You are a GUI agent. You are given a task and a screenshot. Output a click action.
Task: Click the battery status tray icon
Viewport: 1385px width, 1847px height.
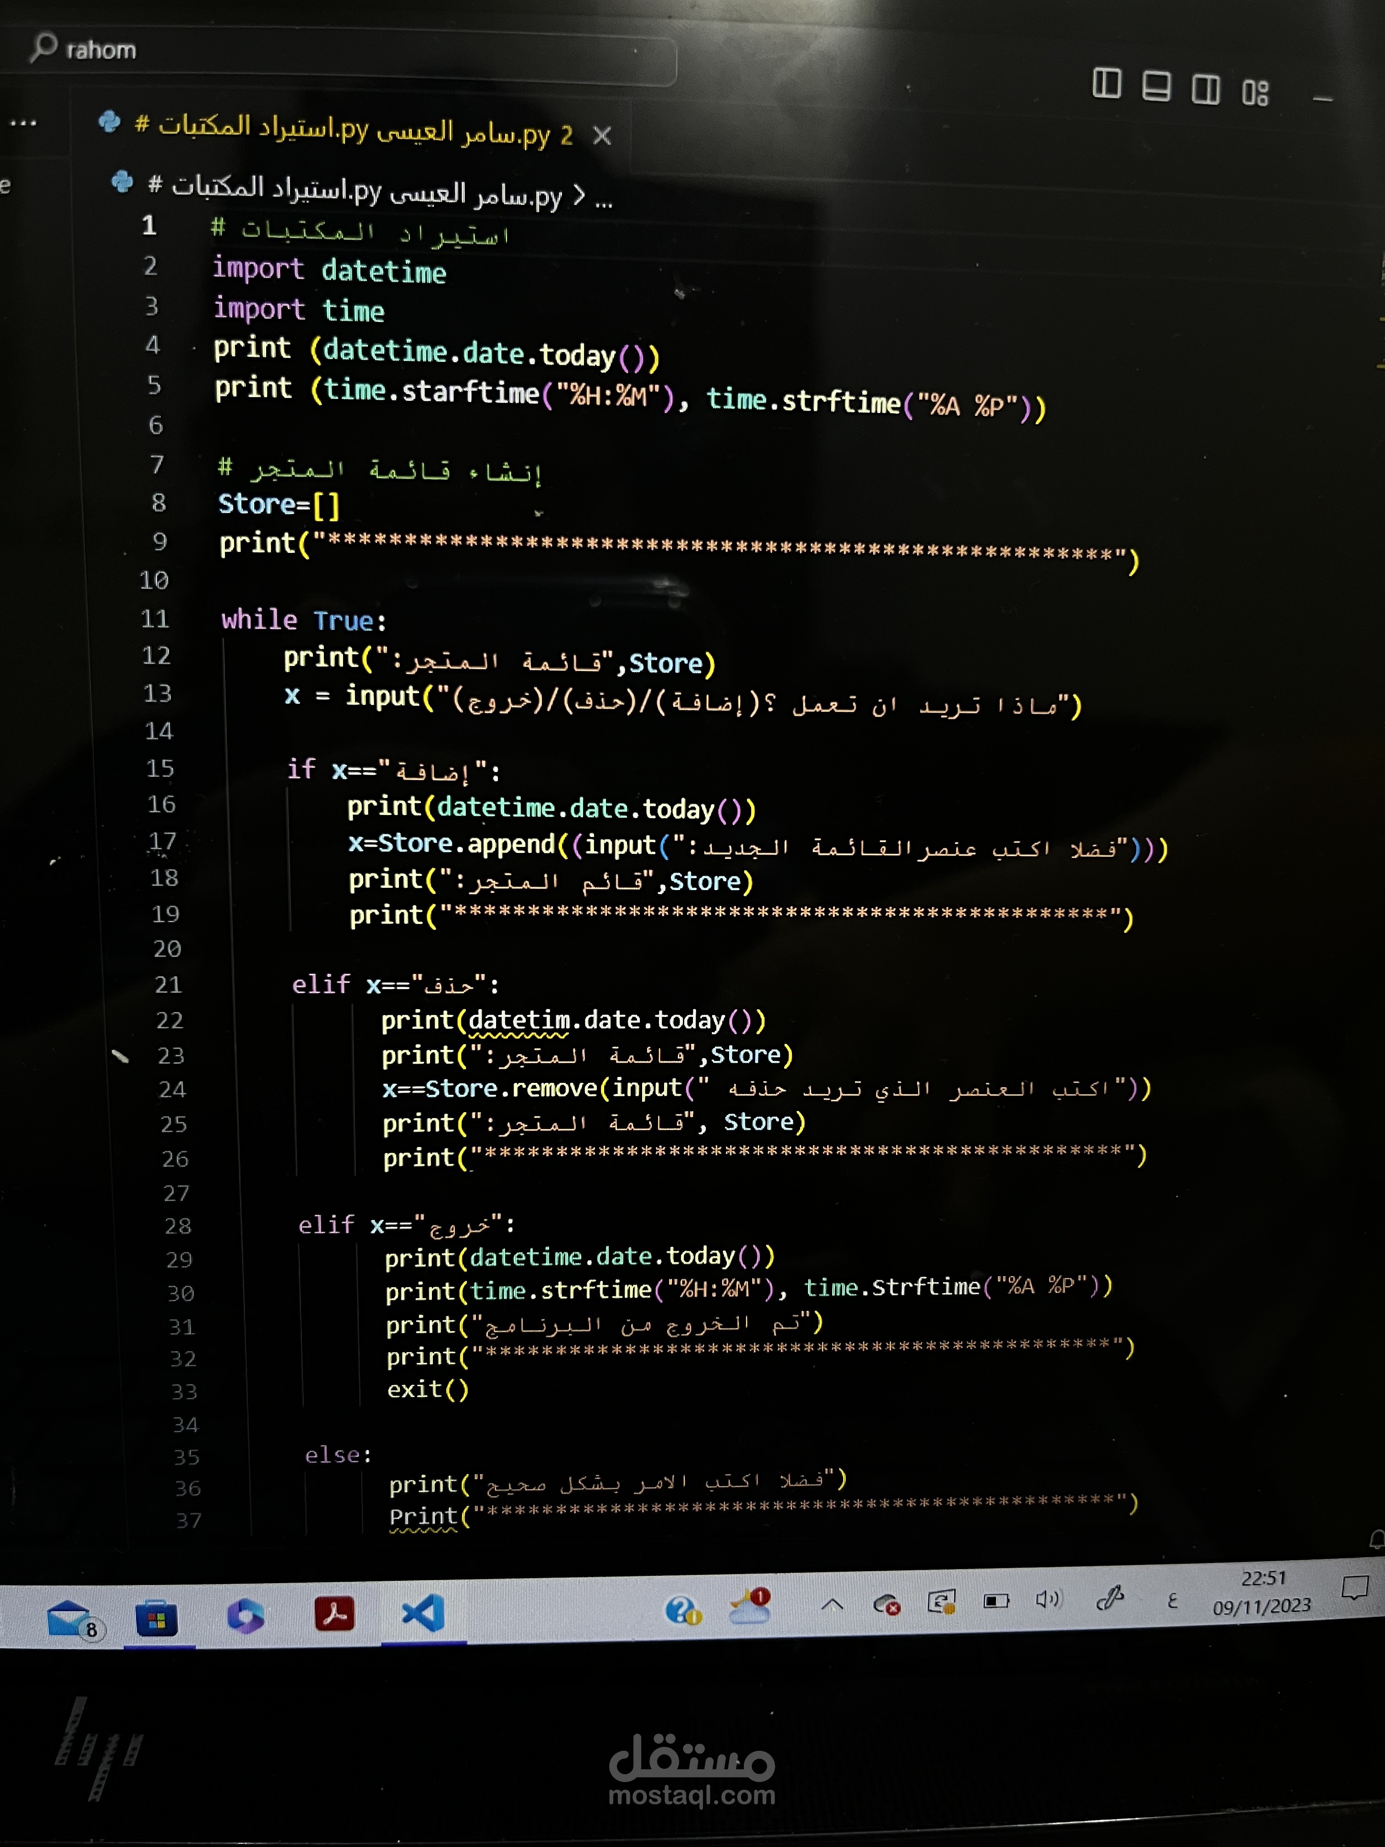tap(996, 1601)
